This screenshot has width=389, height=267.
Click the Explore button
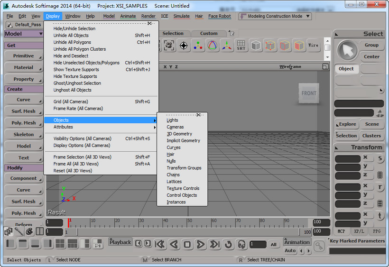[347, 124]
